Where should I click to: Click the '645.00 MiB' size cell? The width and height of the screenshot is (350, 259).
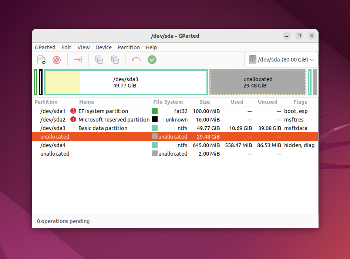206,145
